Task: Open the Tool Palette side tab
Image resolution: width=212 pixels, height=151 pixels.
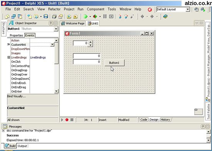Action: pyautogui.click(x=209, y=112)
